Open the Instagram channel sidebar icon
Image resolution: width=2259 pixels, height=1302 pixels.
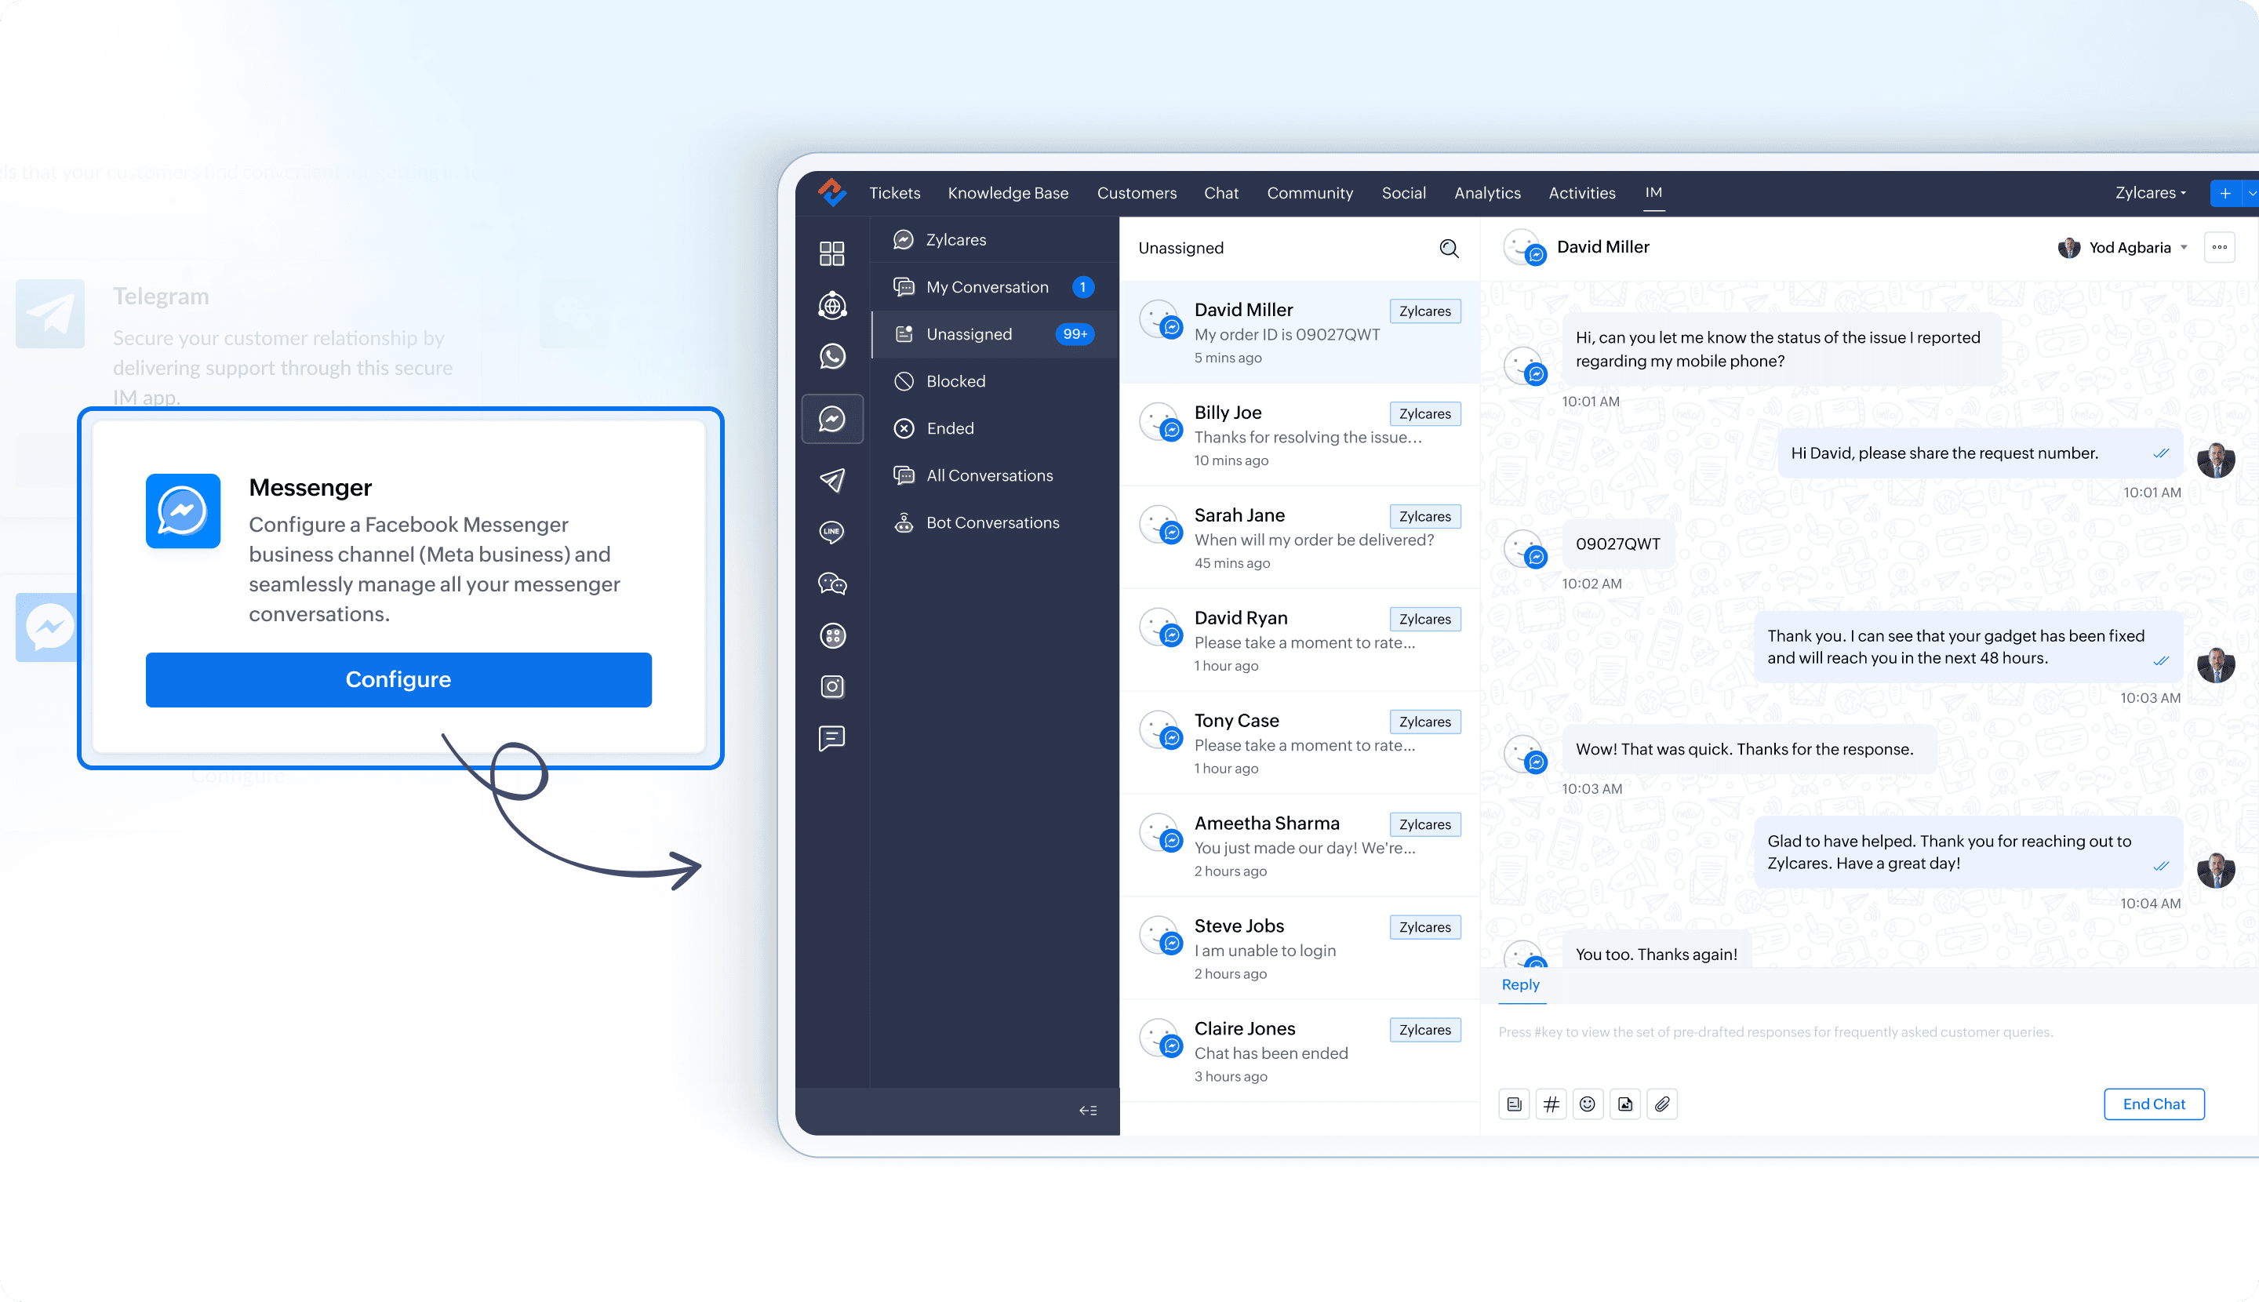tap(831, 687)
